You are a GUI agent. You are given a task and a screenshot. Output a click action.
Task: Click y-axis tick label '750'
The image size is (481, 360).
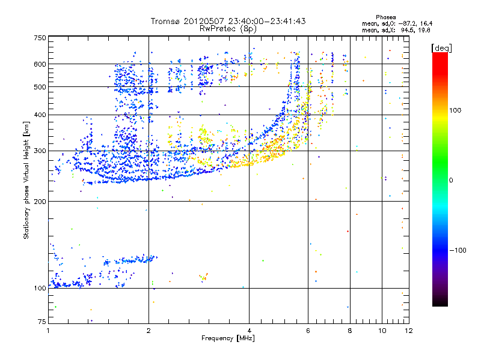pyautogui.click(x=40, y=38)
